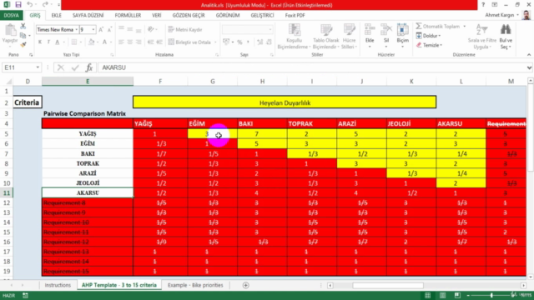534x300 pixels.
Task: Click the Copy icon in Pano group
Action: (x=23, y=35)
